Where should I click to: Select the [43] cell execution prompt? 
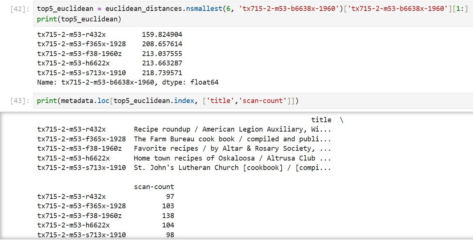point(18,101)
